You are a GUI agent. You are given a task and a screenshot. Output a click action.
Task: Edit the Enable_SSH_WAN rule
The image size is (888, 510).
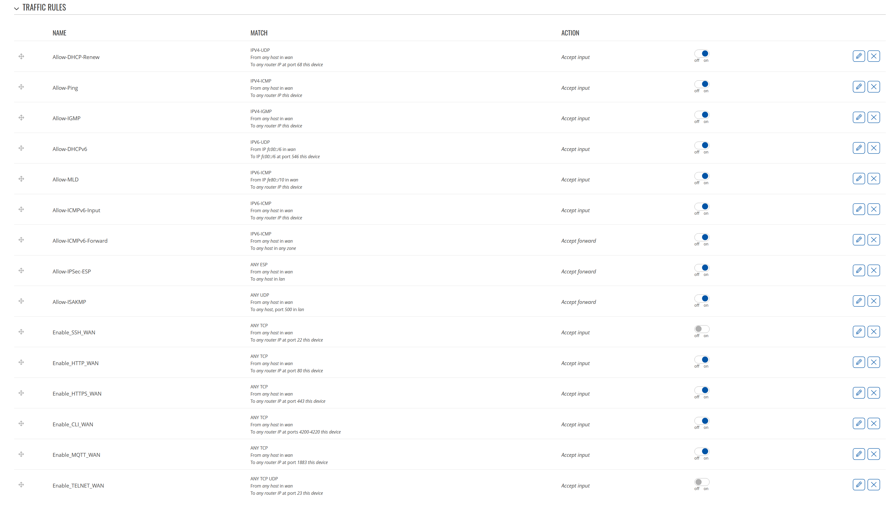(859, 331)
